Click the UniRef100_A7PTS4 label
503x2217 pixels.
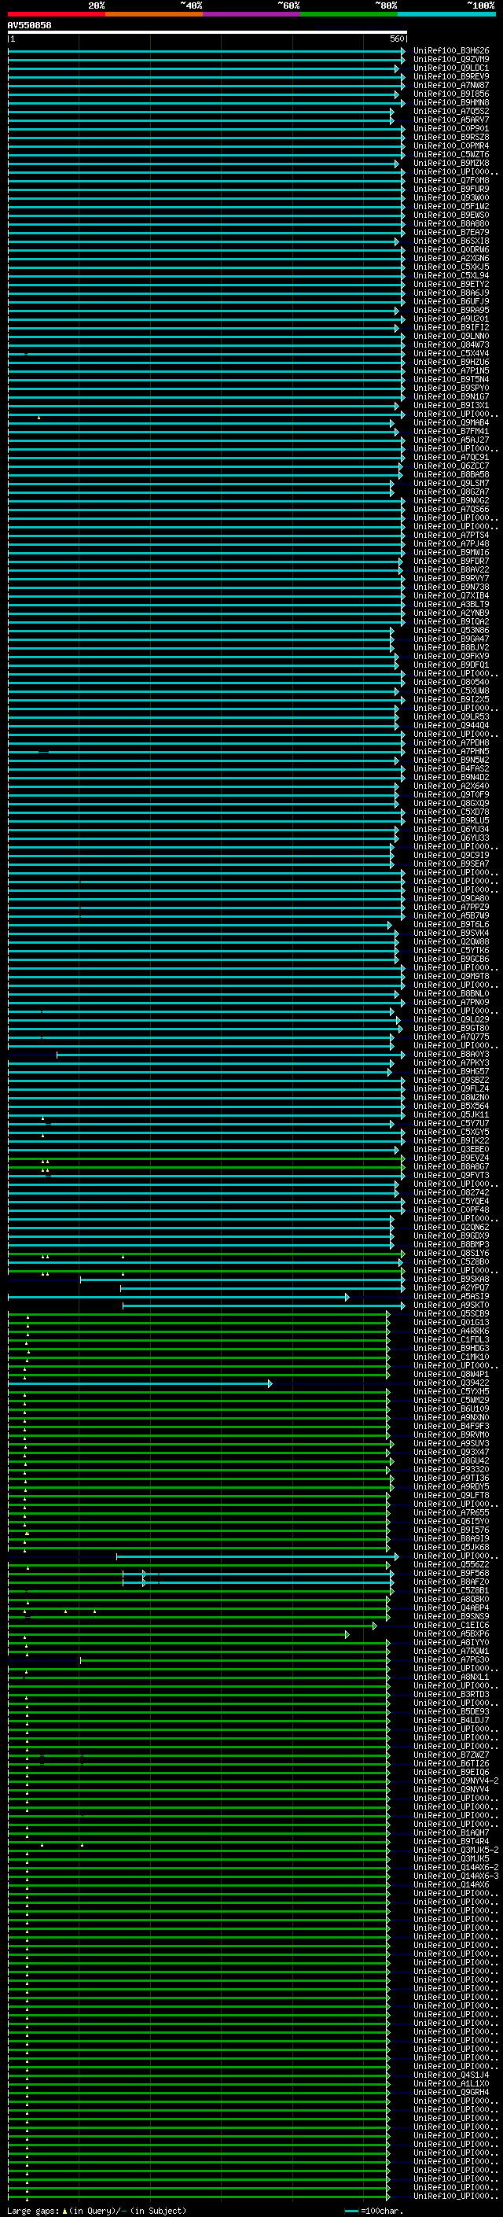(451, 535)
